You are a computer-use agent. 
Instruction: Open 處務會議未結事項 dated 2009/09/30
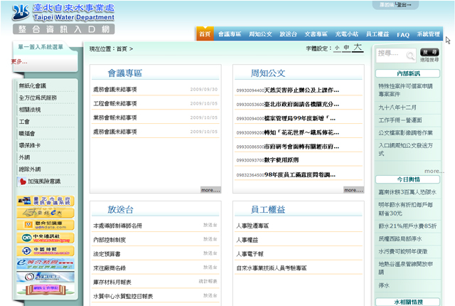pos(115,90)
